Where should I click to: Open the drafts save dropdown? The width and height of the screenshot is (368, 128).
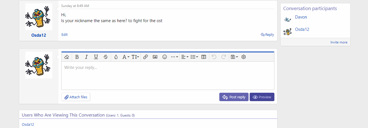234,57
